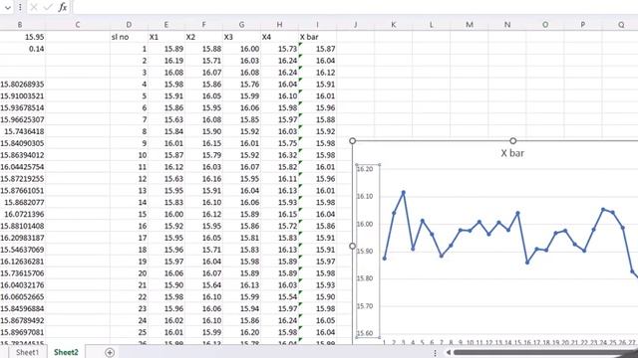Click X1 value 15.63 in row 7
The height and width of the screenshot is (358, 638).
point(166,119)
